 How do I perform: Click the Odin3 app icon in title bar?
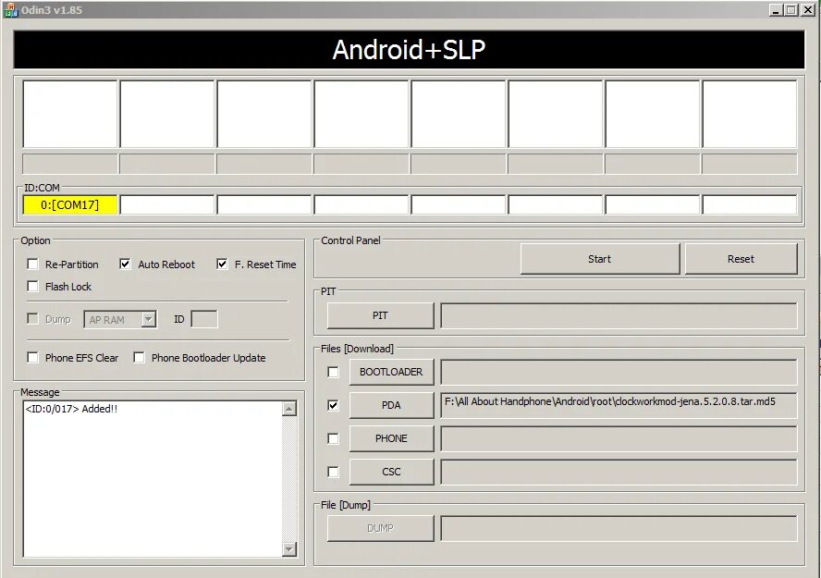pos(10,10)
